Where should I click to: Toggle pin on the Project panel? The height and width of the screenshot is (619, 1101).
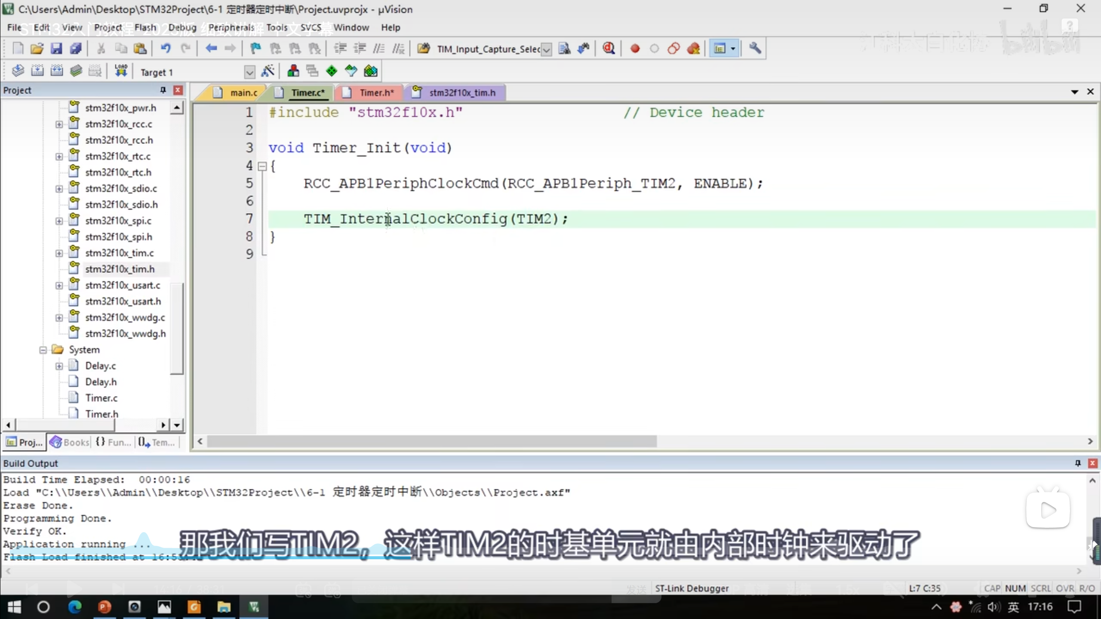coord(163,90)
